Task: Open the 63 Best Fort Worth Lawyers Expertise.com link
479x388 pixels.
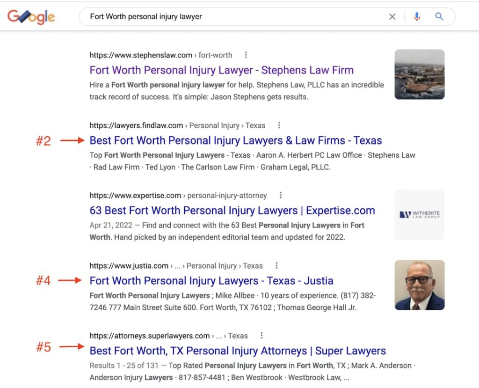Action: tap(232, 210)
